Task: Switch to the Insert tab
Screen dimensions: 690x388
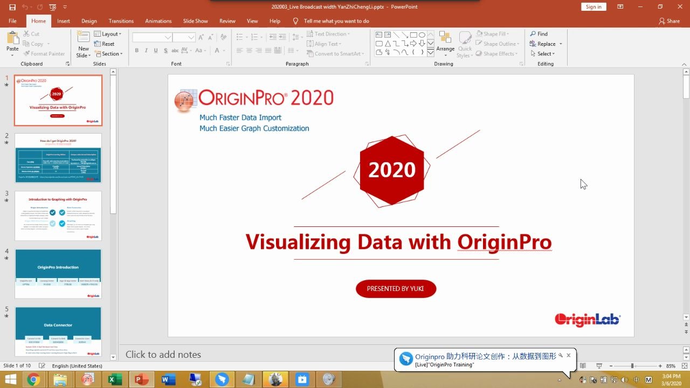Action: tap(64, 21)
